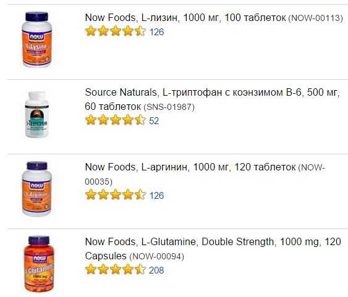Viewport: 348px width, 297px height.
Task: View the 126 reviews for L-лизин
Action: (x=156, y=32)
